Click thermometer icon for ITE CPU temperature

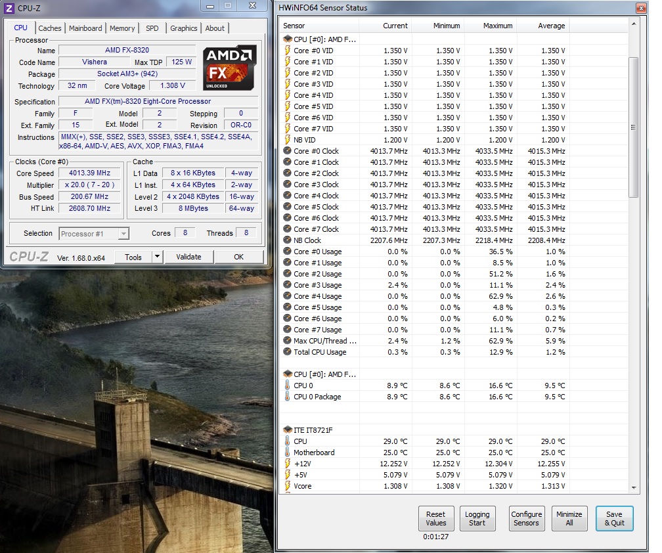[x=288, y=441]
